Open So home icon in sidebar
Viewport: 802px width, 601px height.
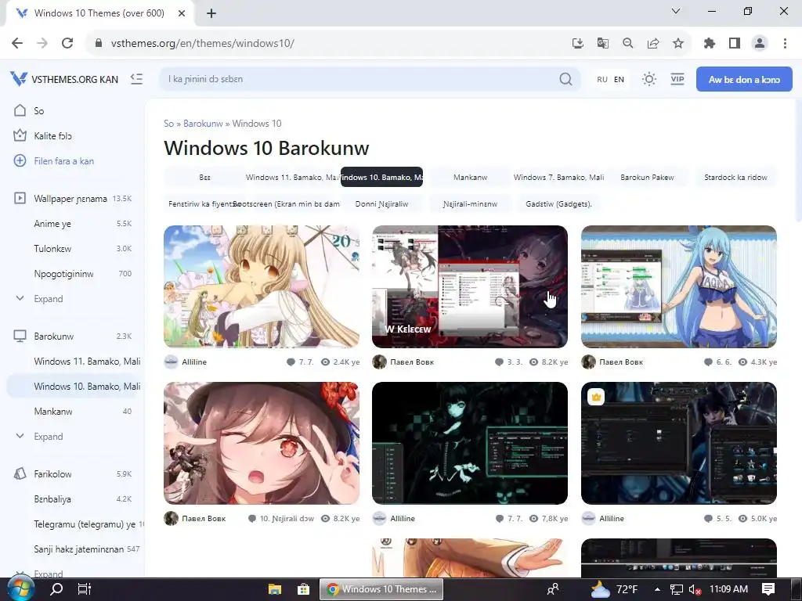pos(20,110)
